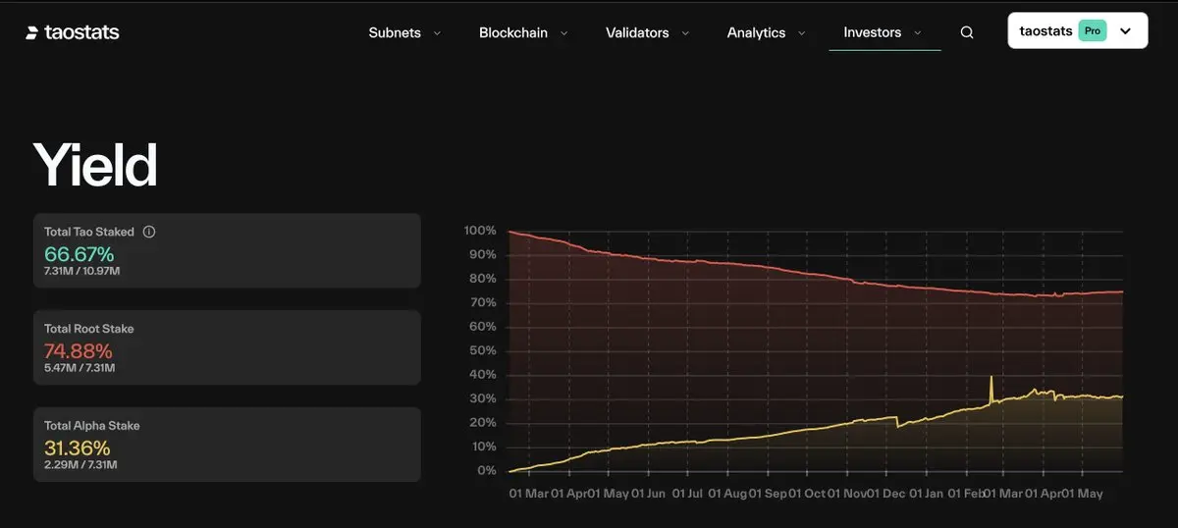Open the Validators menu
The height and width of the screenshot is (528, 1178).
coord(637,32)
